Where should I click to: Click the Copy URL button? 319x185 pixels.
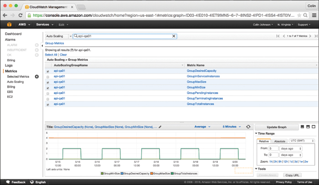[x=292, y=175]
